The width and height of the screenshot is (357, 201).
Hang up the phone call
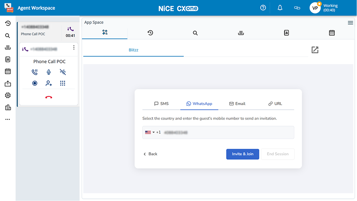(49, 97)
